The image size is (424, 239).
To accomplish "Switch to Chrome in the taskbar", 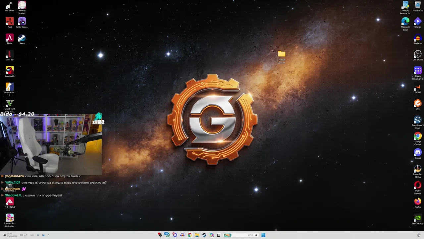I will coord(189,235).
